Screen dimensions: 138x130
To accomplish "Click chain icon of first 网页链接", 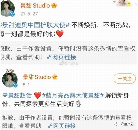I will pyautogui.click(x=49, y=57).
